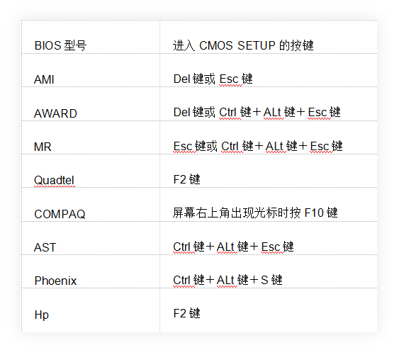Select the AWARD BIOS cell
This screenshot has width=399, height=350.
pos(55,113)
